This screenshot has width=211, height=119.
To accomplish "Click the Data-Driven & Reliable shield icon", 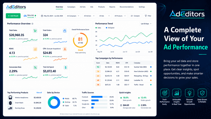I will pos(202,93).
